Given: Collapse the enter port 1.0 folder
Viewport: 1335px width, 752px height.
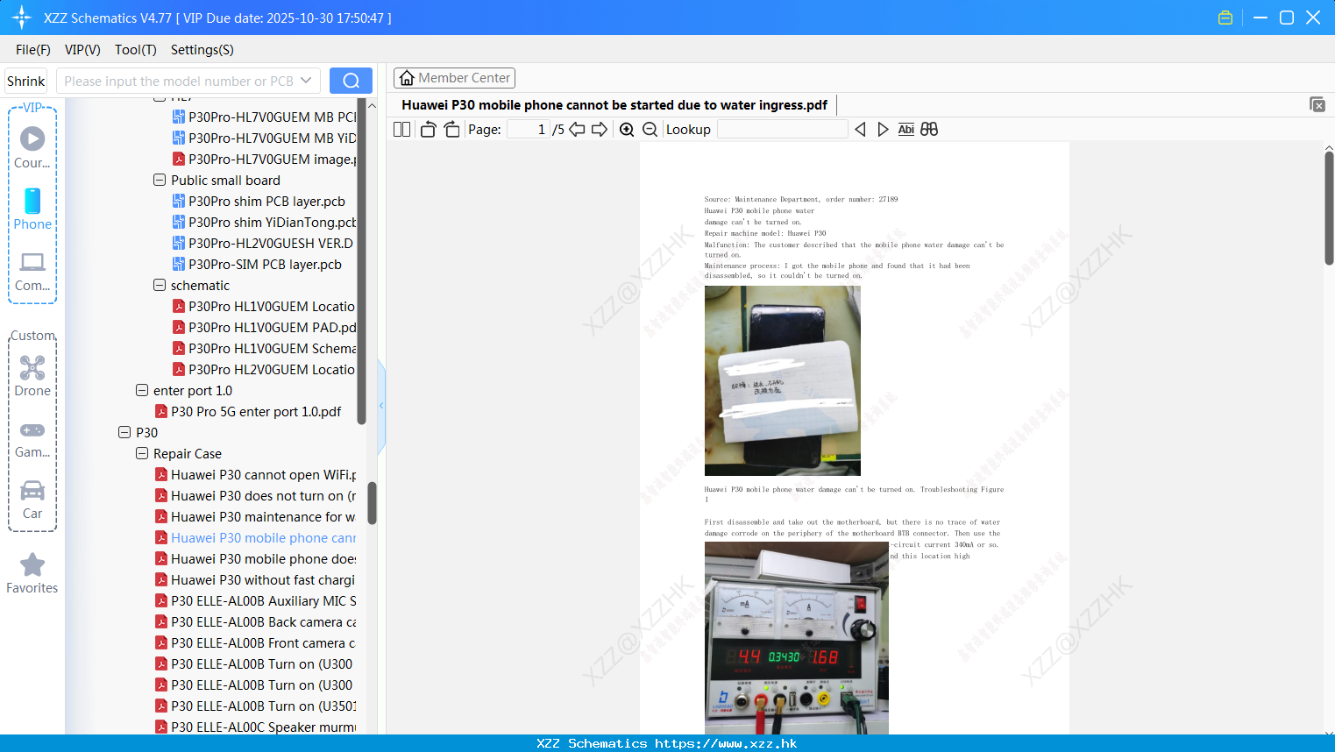Looking at the screenshot, I should pos(142,390).
